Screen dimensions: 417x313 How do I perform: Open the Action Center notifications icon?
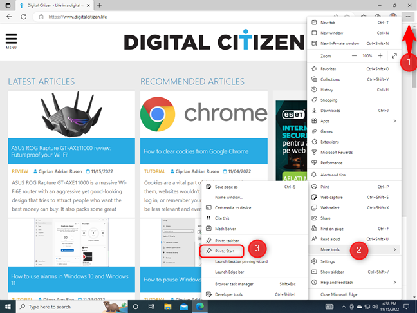coord(406,307)
